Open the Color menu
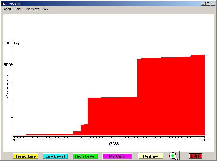Image resolution: width=217 pixels, height=161 pixels. coord(18,9)
